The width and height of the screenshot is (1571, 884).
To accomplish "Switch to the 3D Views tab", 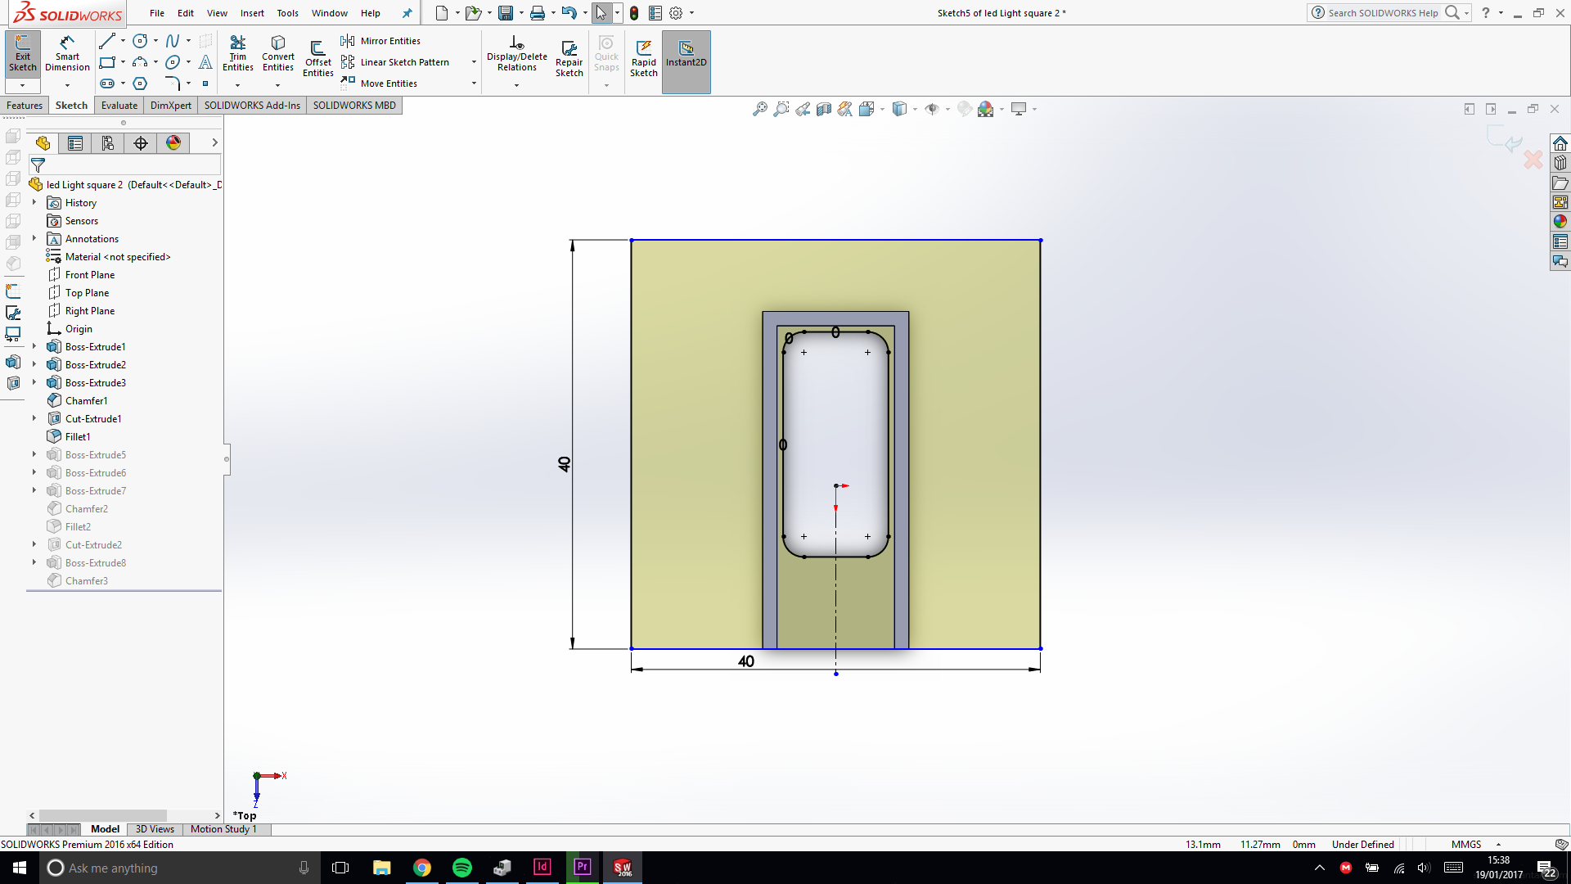I will pos(155,829).
